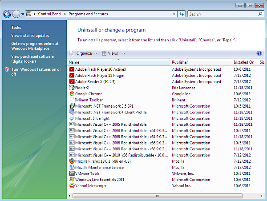The width and height of the screenshot is (267, 201).
Task: Select the Mozilla Maintenance Service name
Action: point(99,167)
